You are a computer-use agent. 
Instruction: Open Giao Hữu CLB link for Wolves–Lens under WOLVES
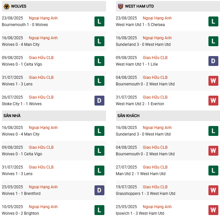(41, 78)
